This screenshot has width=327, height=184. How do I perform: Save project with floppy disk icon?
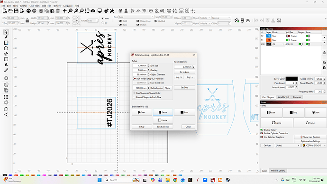(x=16, y=11)
